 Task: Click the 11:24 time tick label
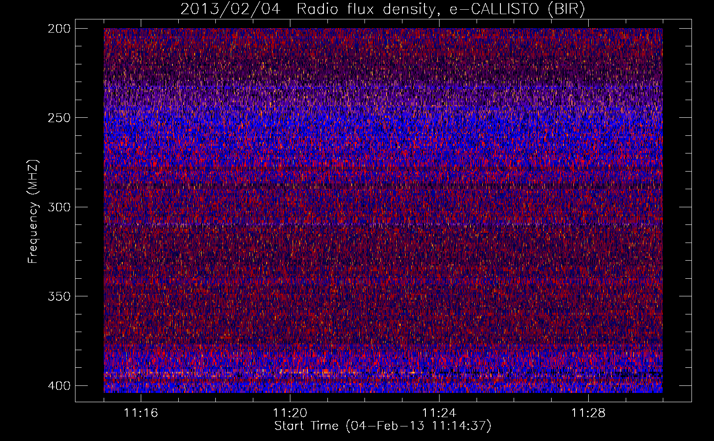coord(439,413)
